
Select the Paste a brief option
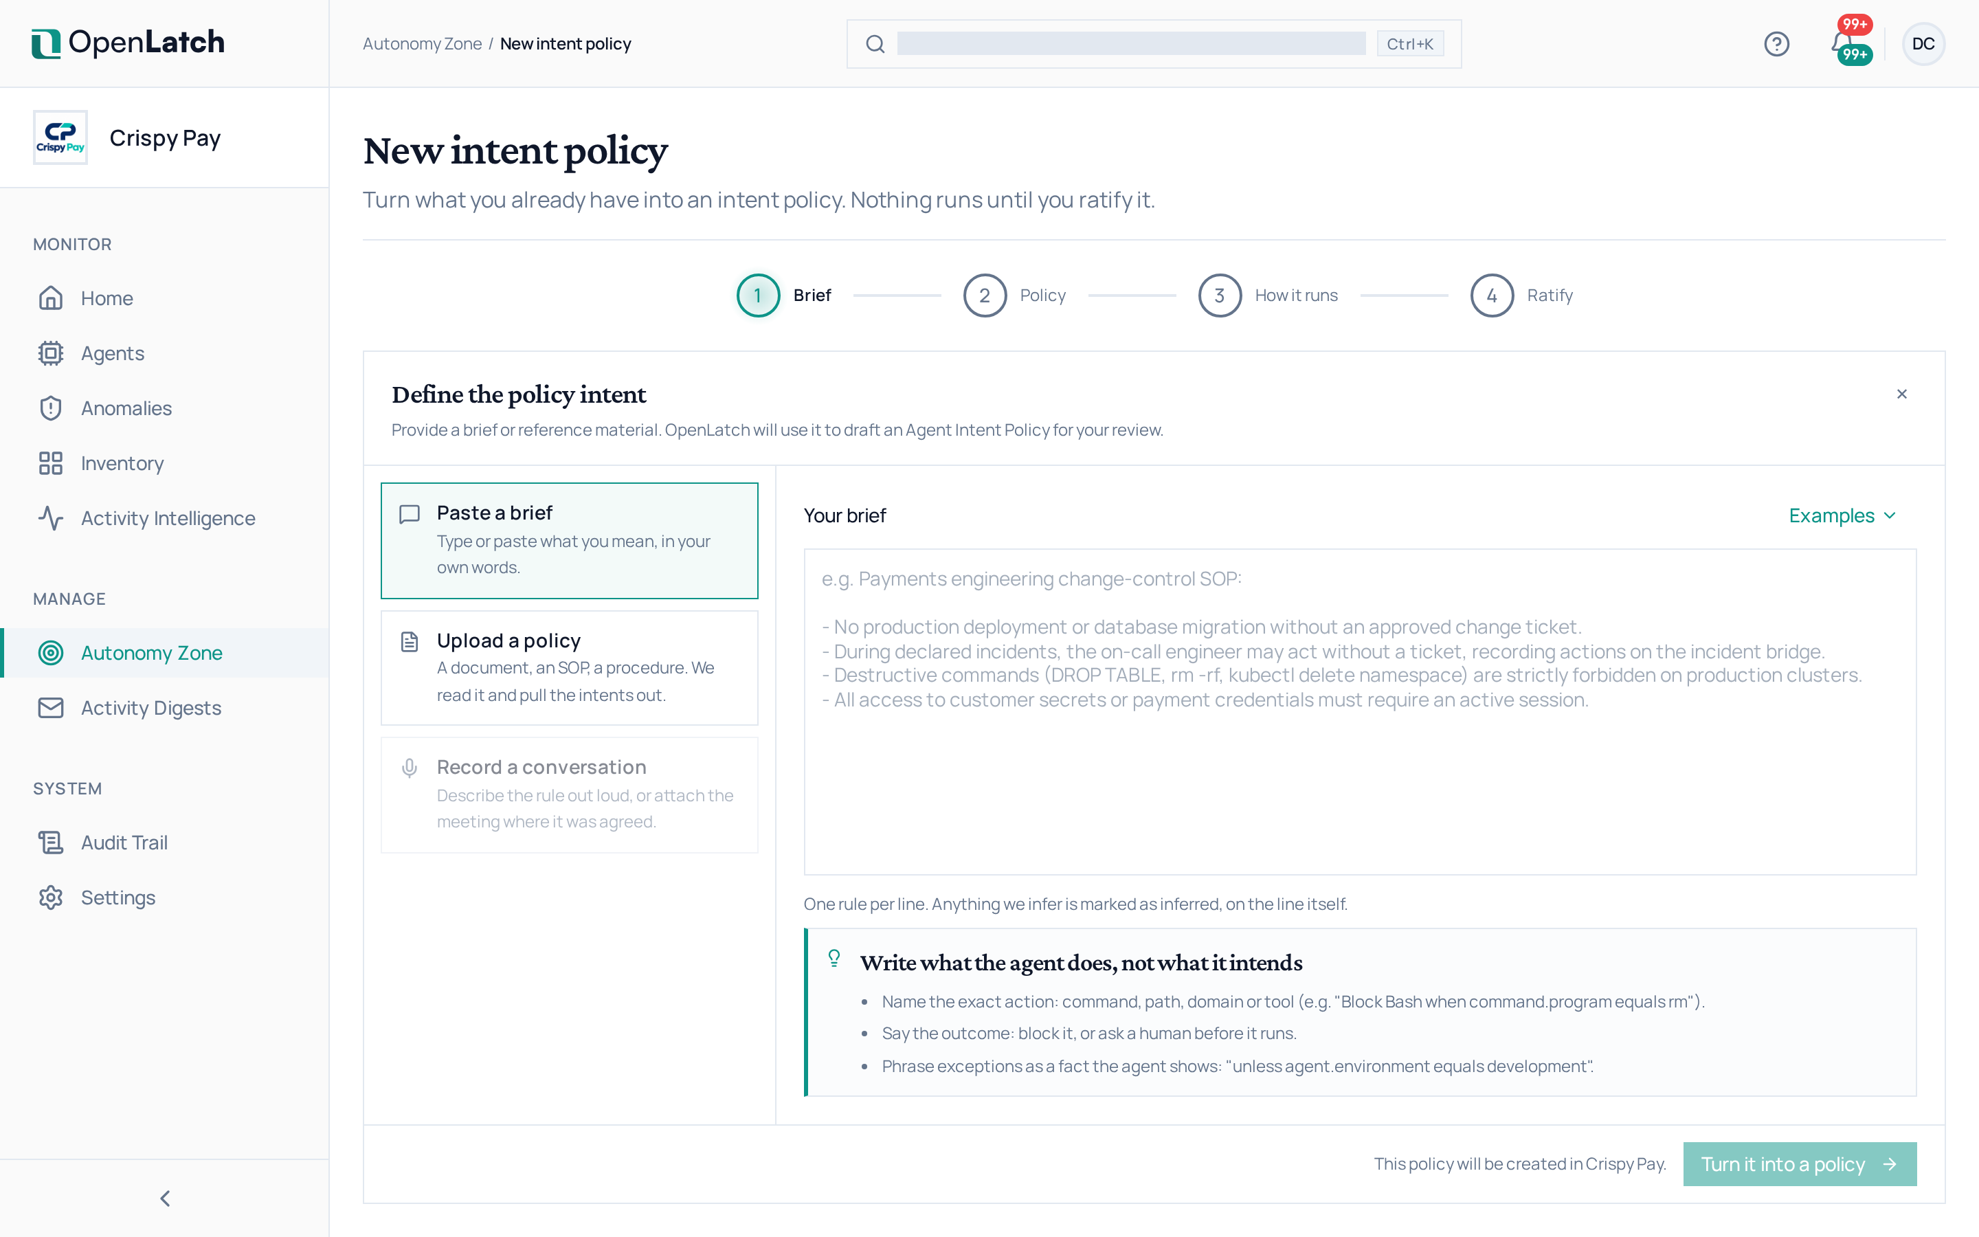pyautogui.click(x=569, y=540)
